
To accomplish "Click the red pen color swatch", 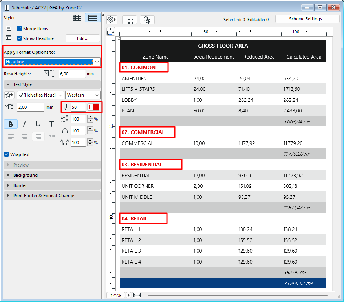I will (94, 107).
